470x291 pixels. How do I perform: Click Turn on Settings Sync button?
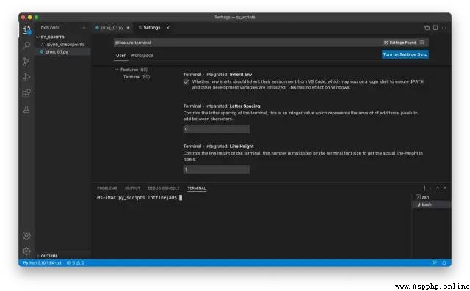tap(405, 54)
